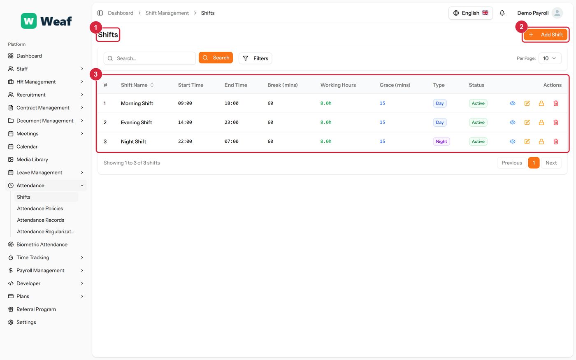Click the Working Hours column header
576x360 pixels.
click(338, 85)
